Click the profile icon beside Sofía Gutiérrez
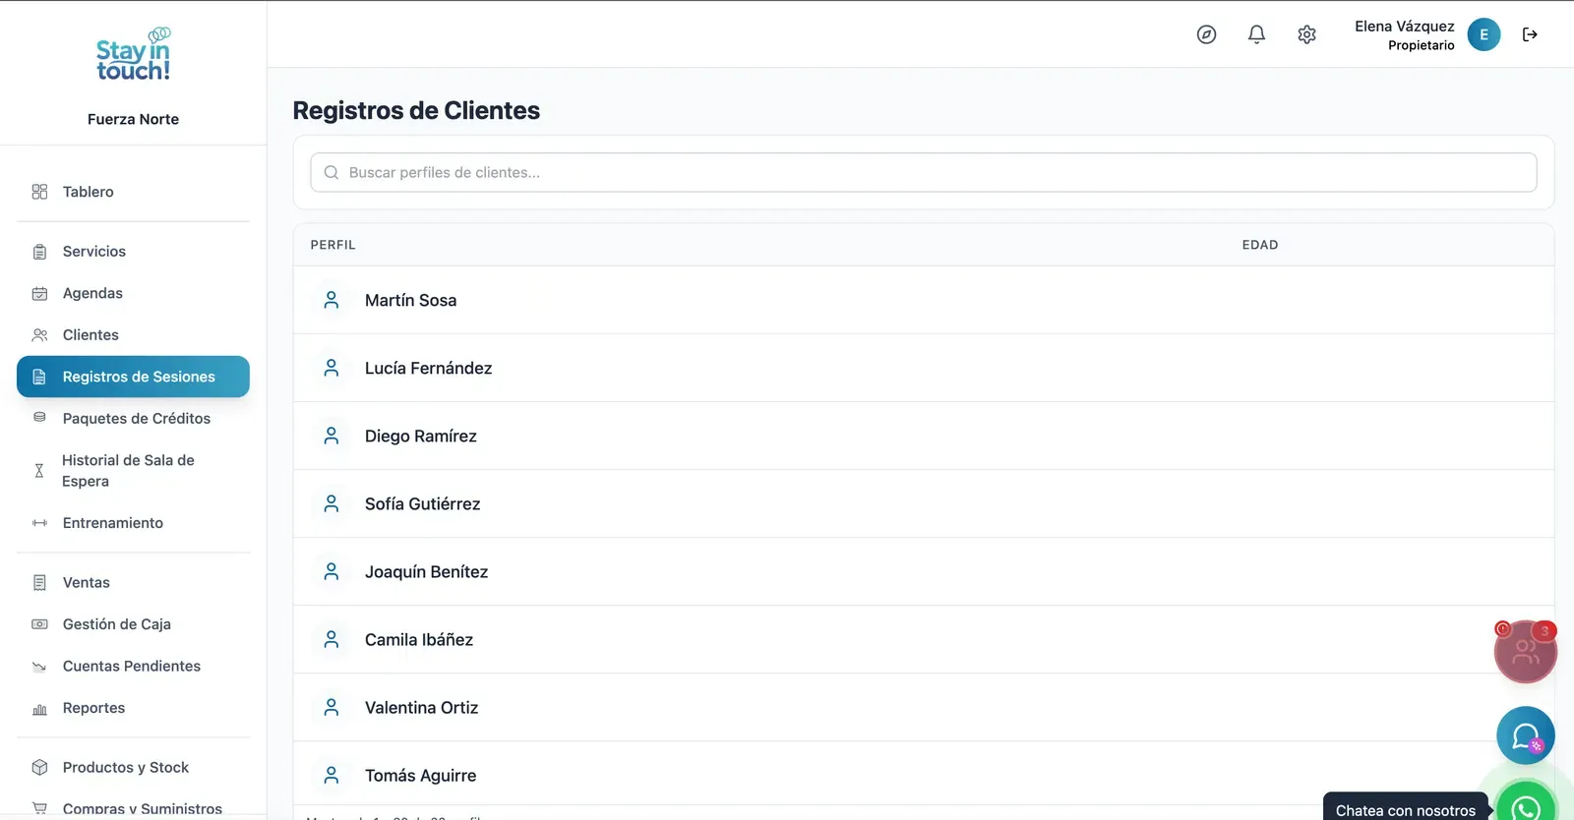The width and height of the screenshot is (1574, 820). click(332, 503)
